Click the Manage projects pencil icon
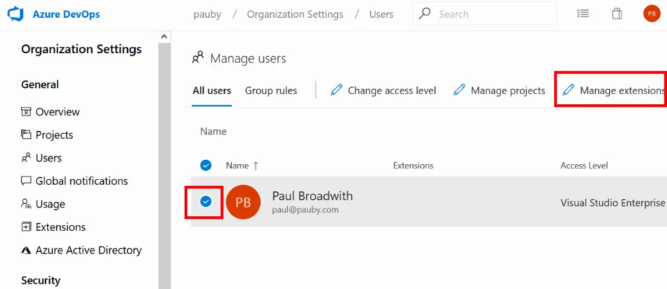Viewport: 667px width, 289px height. (459, 90)
